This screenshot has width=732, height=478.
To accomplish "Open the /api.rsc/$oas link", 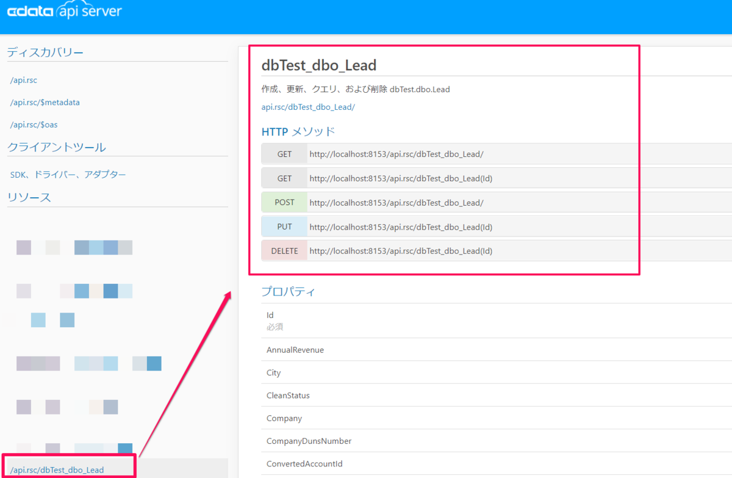I will click(34, 125).
